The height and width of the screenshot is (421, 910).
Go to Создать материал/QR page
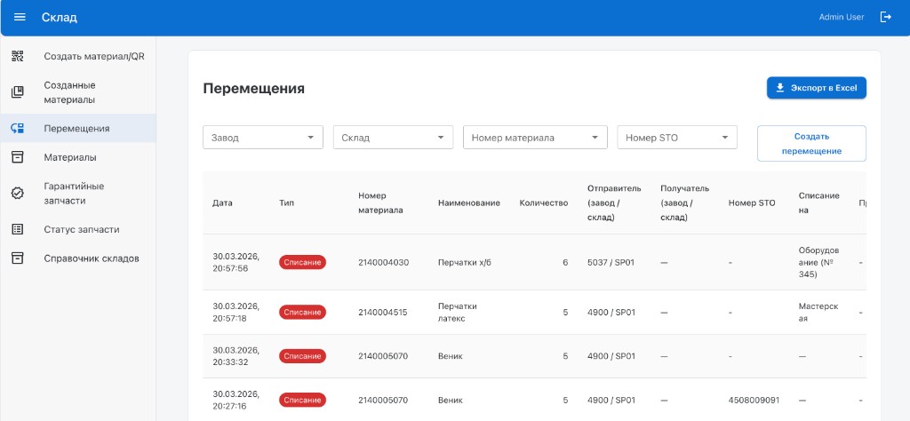pyautogui.click(x=94, y=57)
